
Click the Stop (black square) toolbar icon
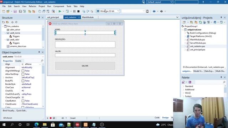[x=78, y=11]
